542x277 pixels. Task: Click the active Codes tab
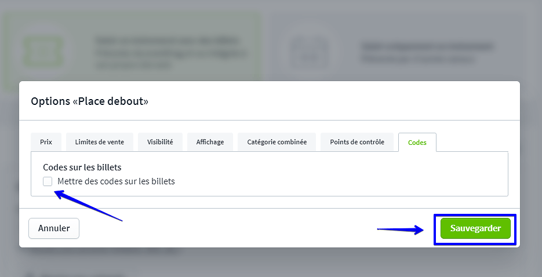pos(417,143)
